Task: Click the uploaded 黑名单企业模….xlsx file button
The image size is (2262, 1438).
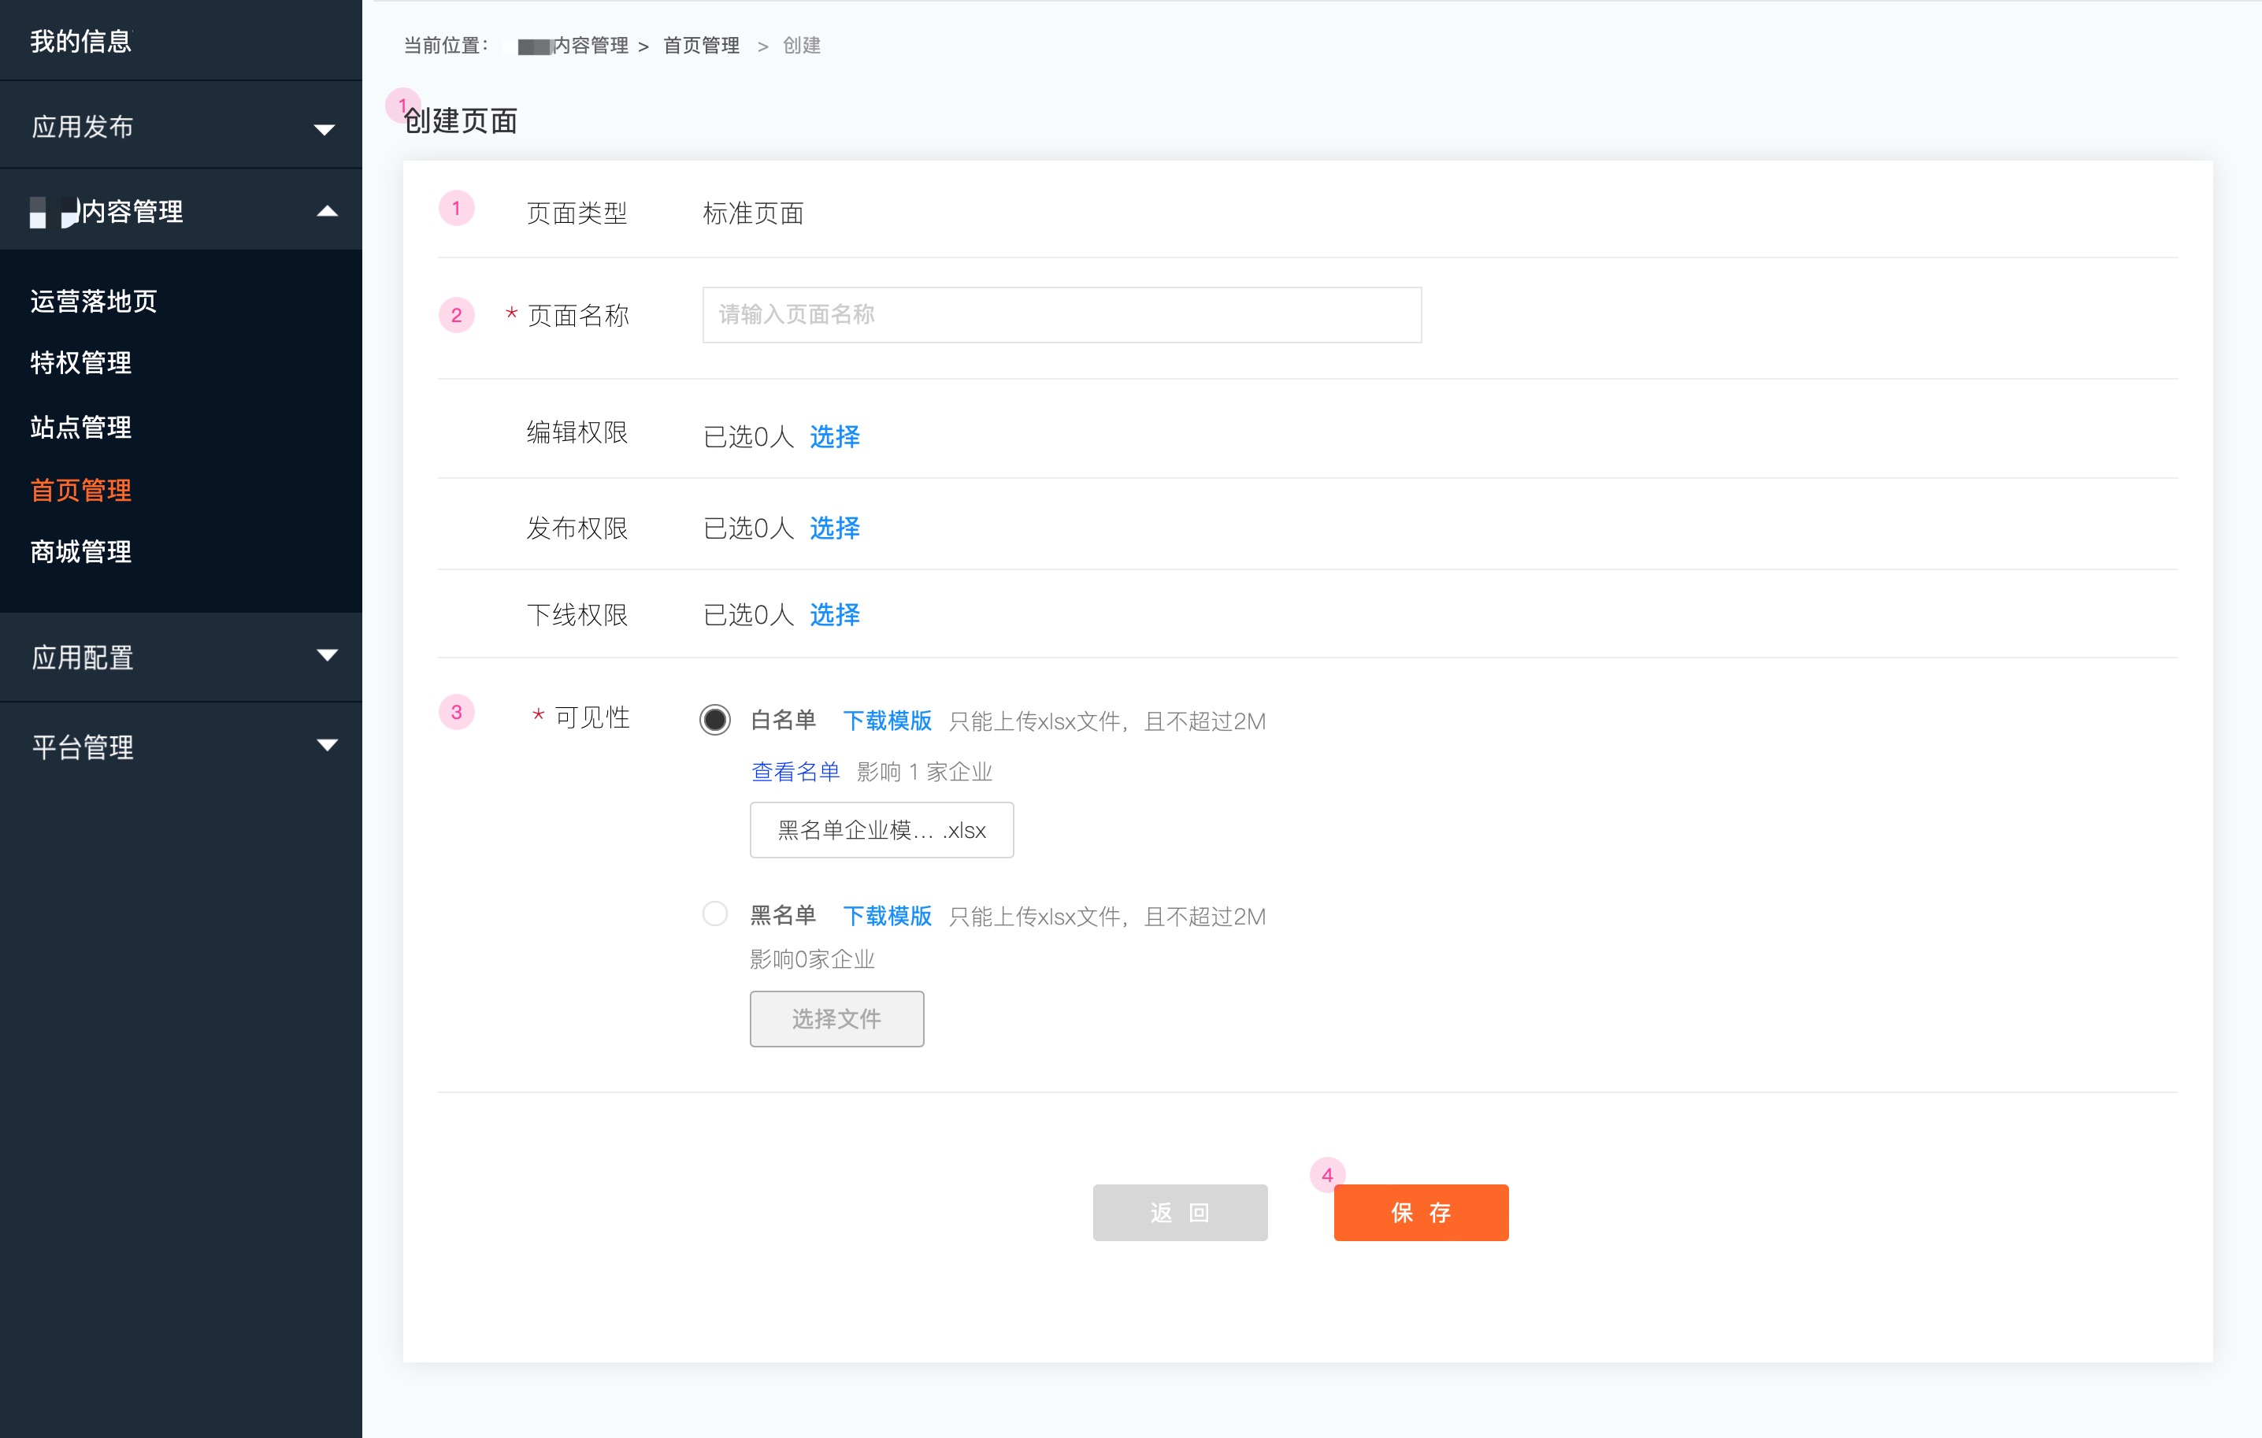Action: (x=881, y=829)
